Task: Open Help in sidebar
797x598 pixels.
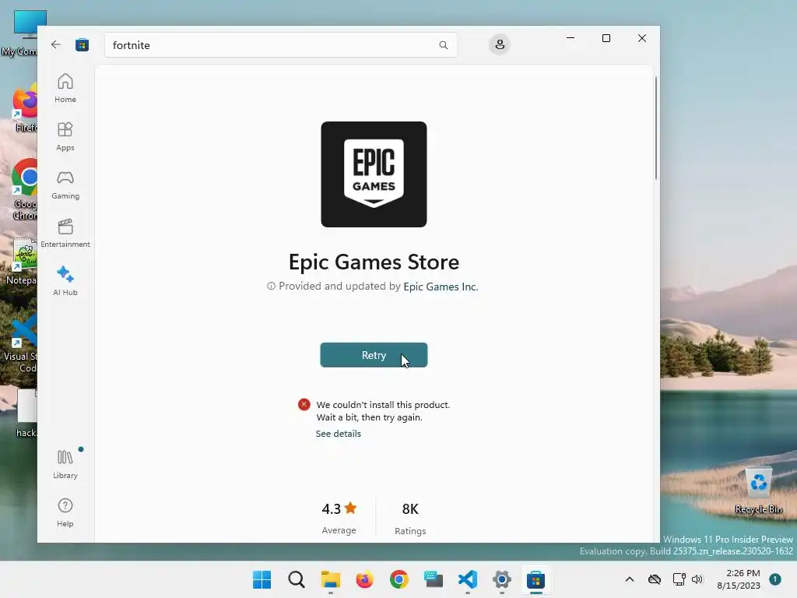Action: tap(65, 512)
